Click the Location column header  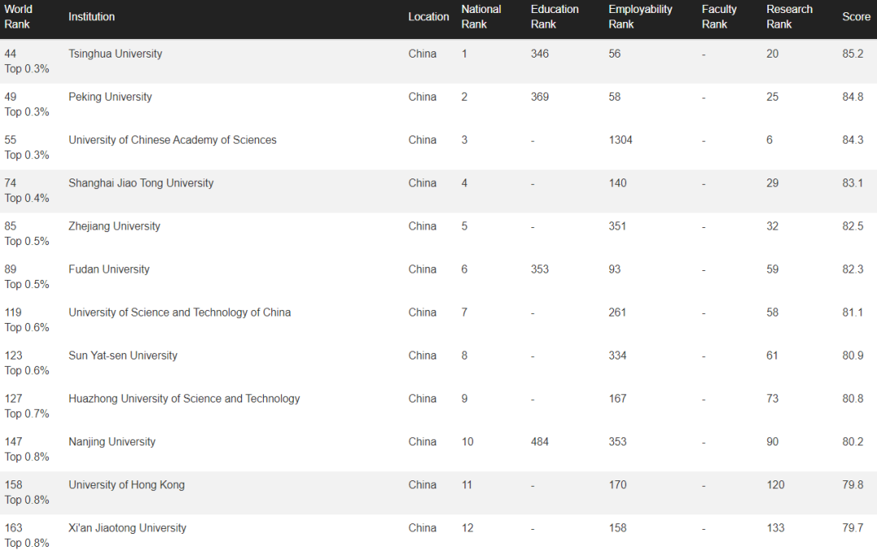pyautogui.click(x=429, y=17)
